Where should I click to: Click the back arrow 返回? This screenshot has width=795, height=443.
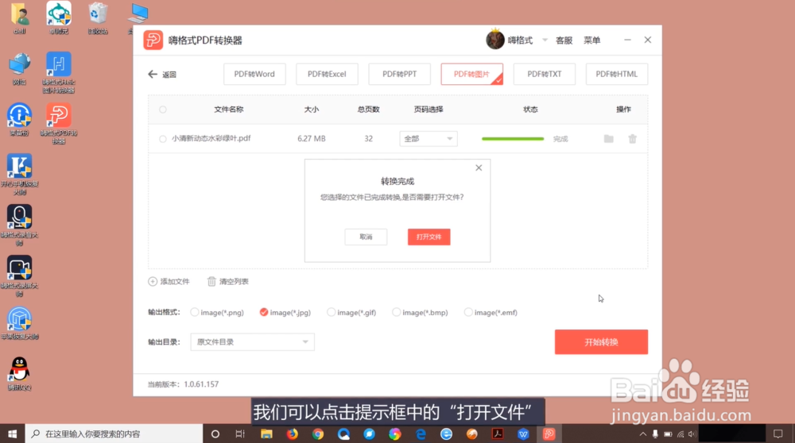click(153, 75)
